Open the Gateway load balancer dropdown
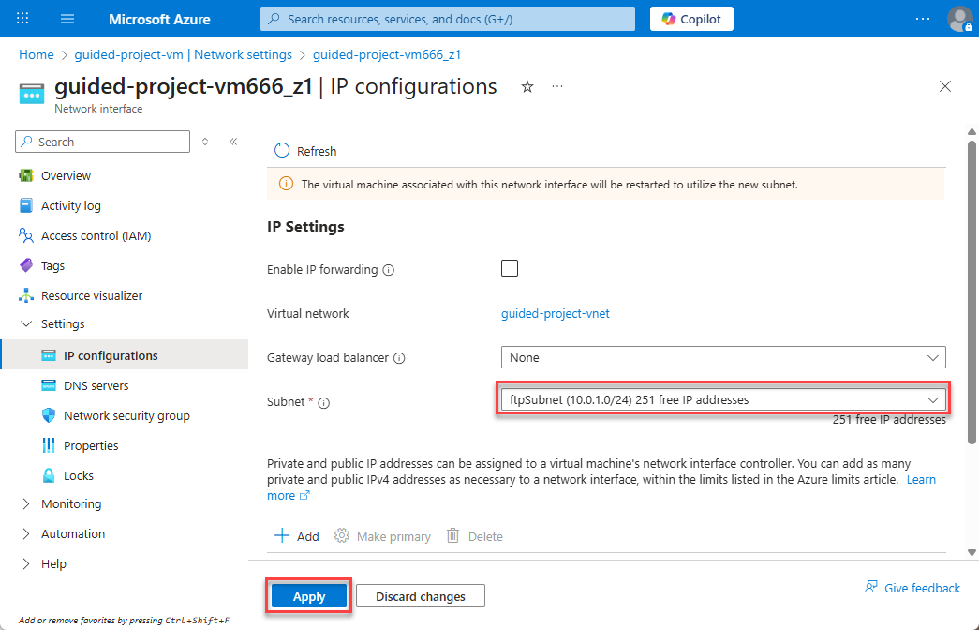This screenshot has width=979, height=630. click(723, 357)
